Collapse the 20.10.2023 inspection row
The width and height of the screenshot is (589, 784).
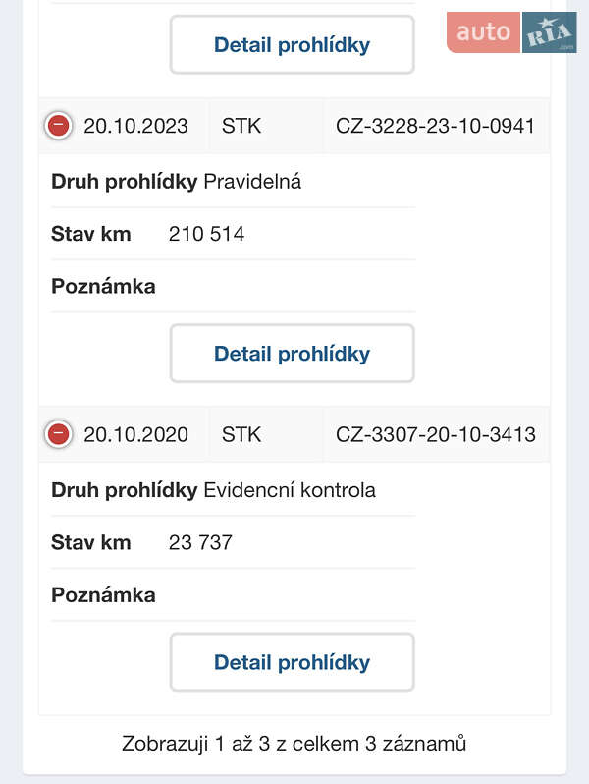pyautogui.click(x=59, y=126)
